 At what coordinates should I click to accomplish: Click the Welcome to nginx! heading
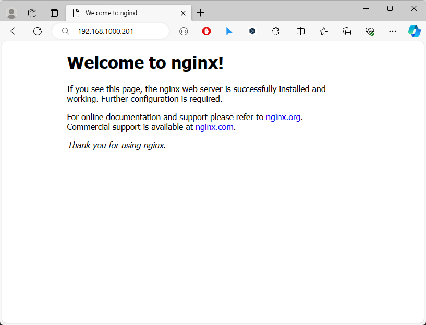[x=145, y=63]
